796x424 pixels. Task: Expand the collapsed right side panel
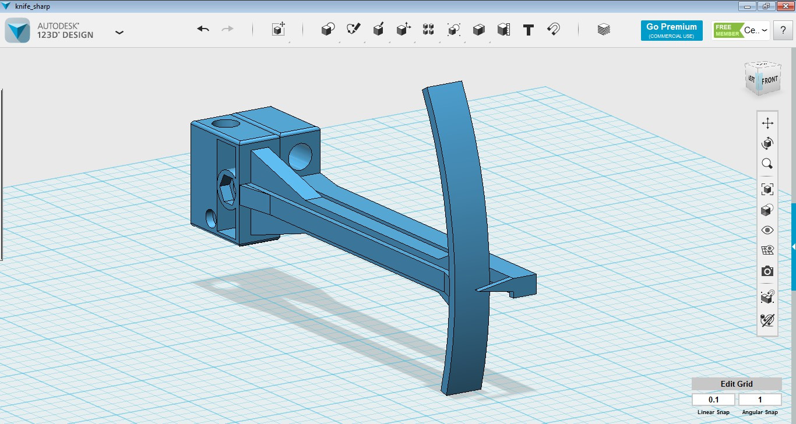point(793,247)
